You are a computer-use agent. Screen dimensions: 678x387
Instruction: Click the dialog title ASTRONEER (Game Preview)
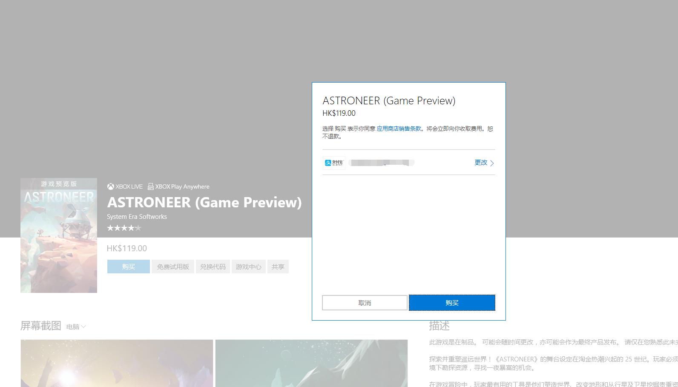point(389,101)
